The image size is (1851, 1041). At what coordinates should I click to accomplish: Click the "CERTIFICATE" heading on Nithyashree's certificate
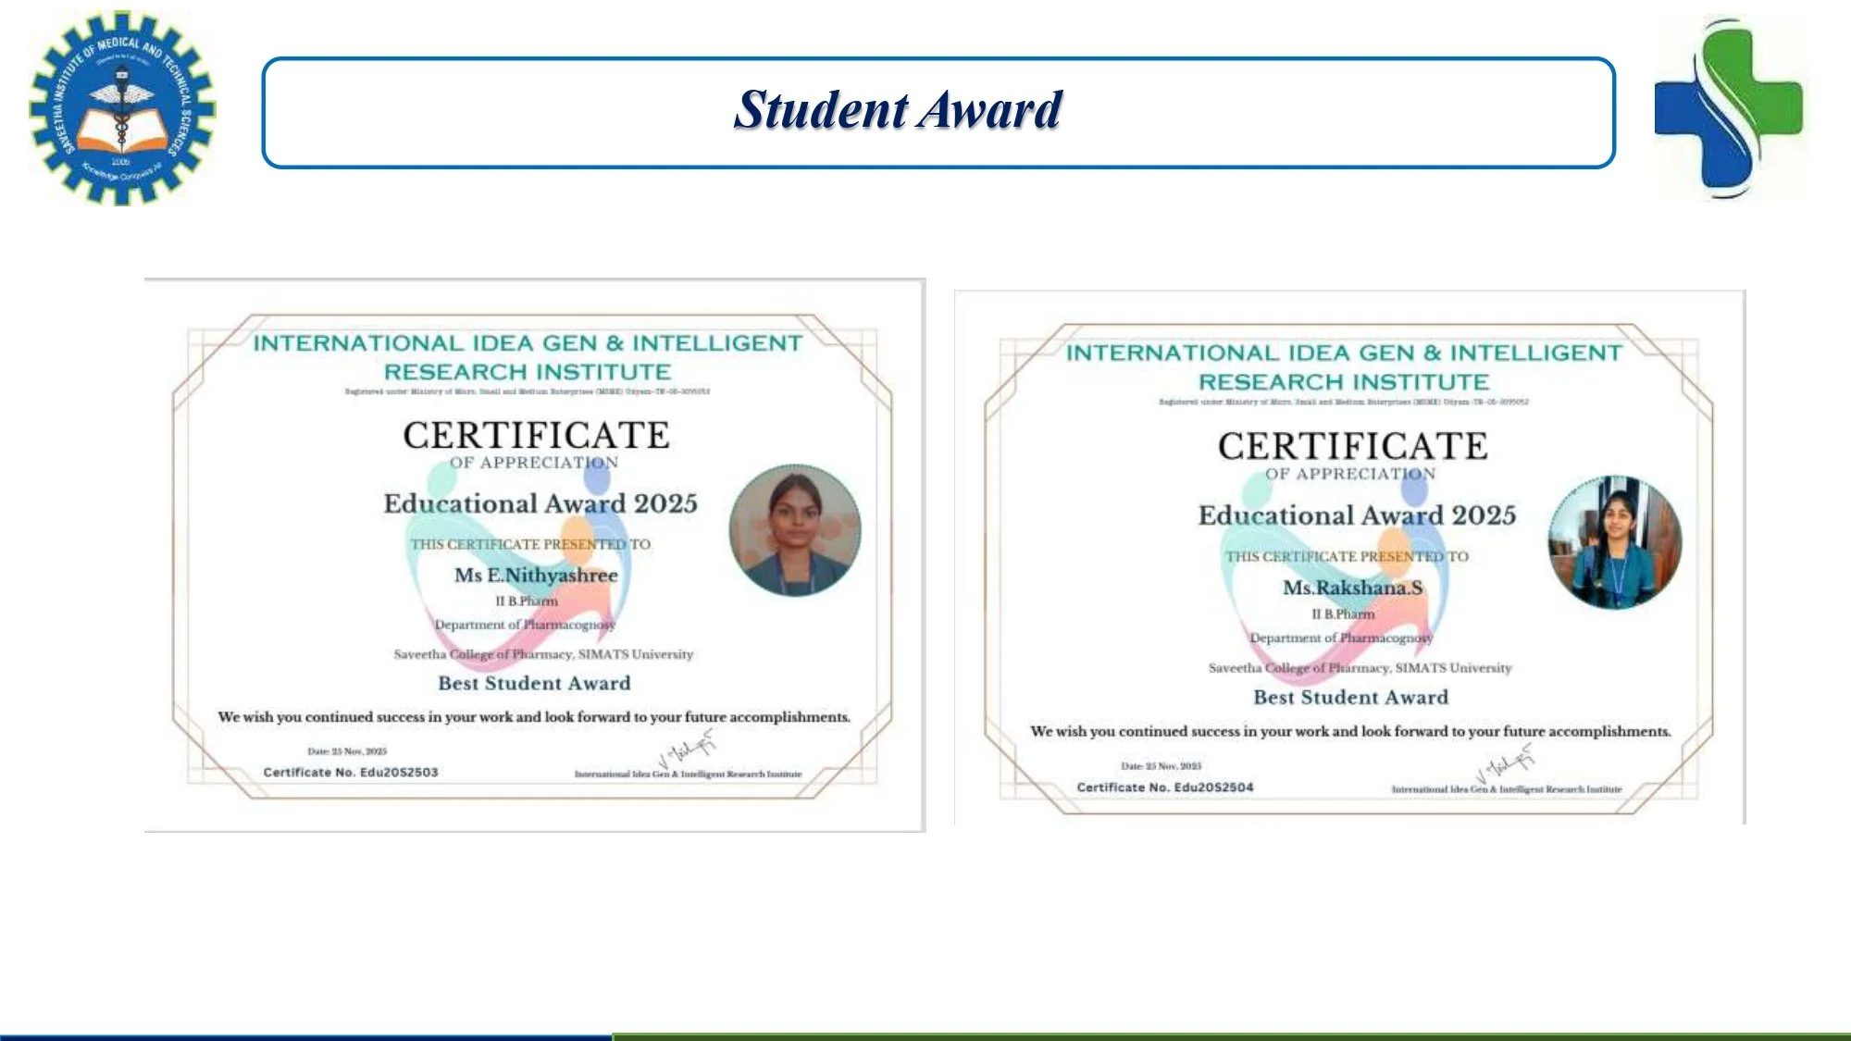click(536, 435)
